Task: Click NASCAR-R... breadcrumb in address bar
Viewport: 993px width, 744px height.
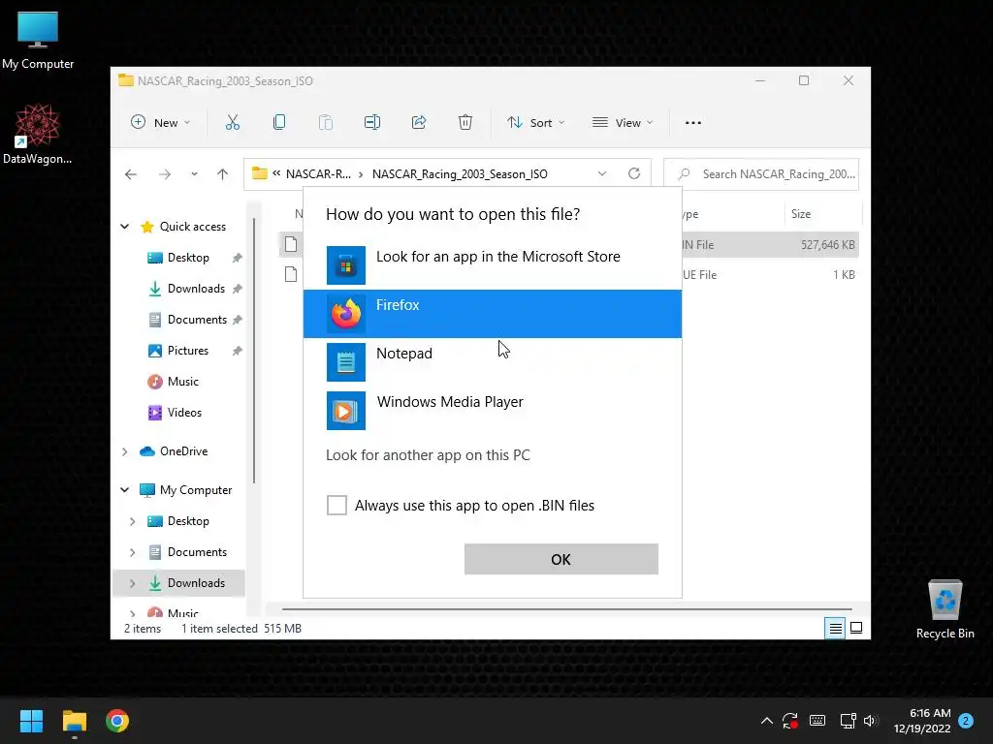Action: tap(318, 174)
